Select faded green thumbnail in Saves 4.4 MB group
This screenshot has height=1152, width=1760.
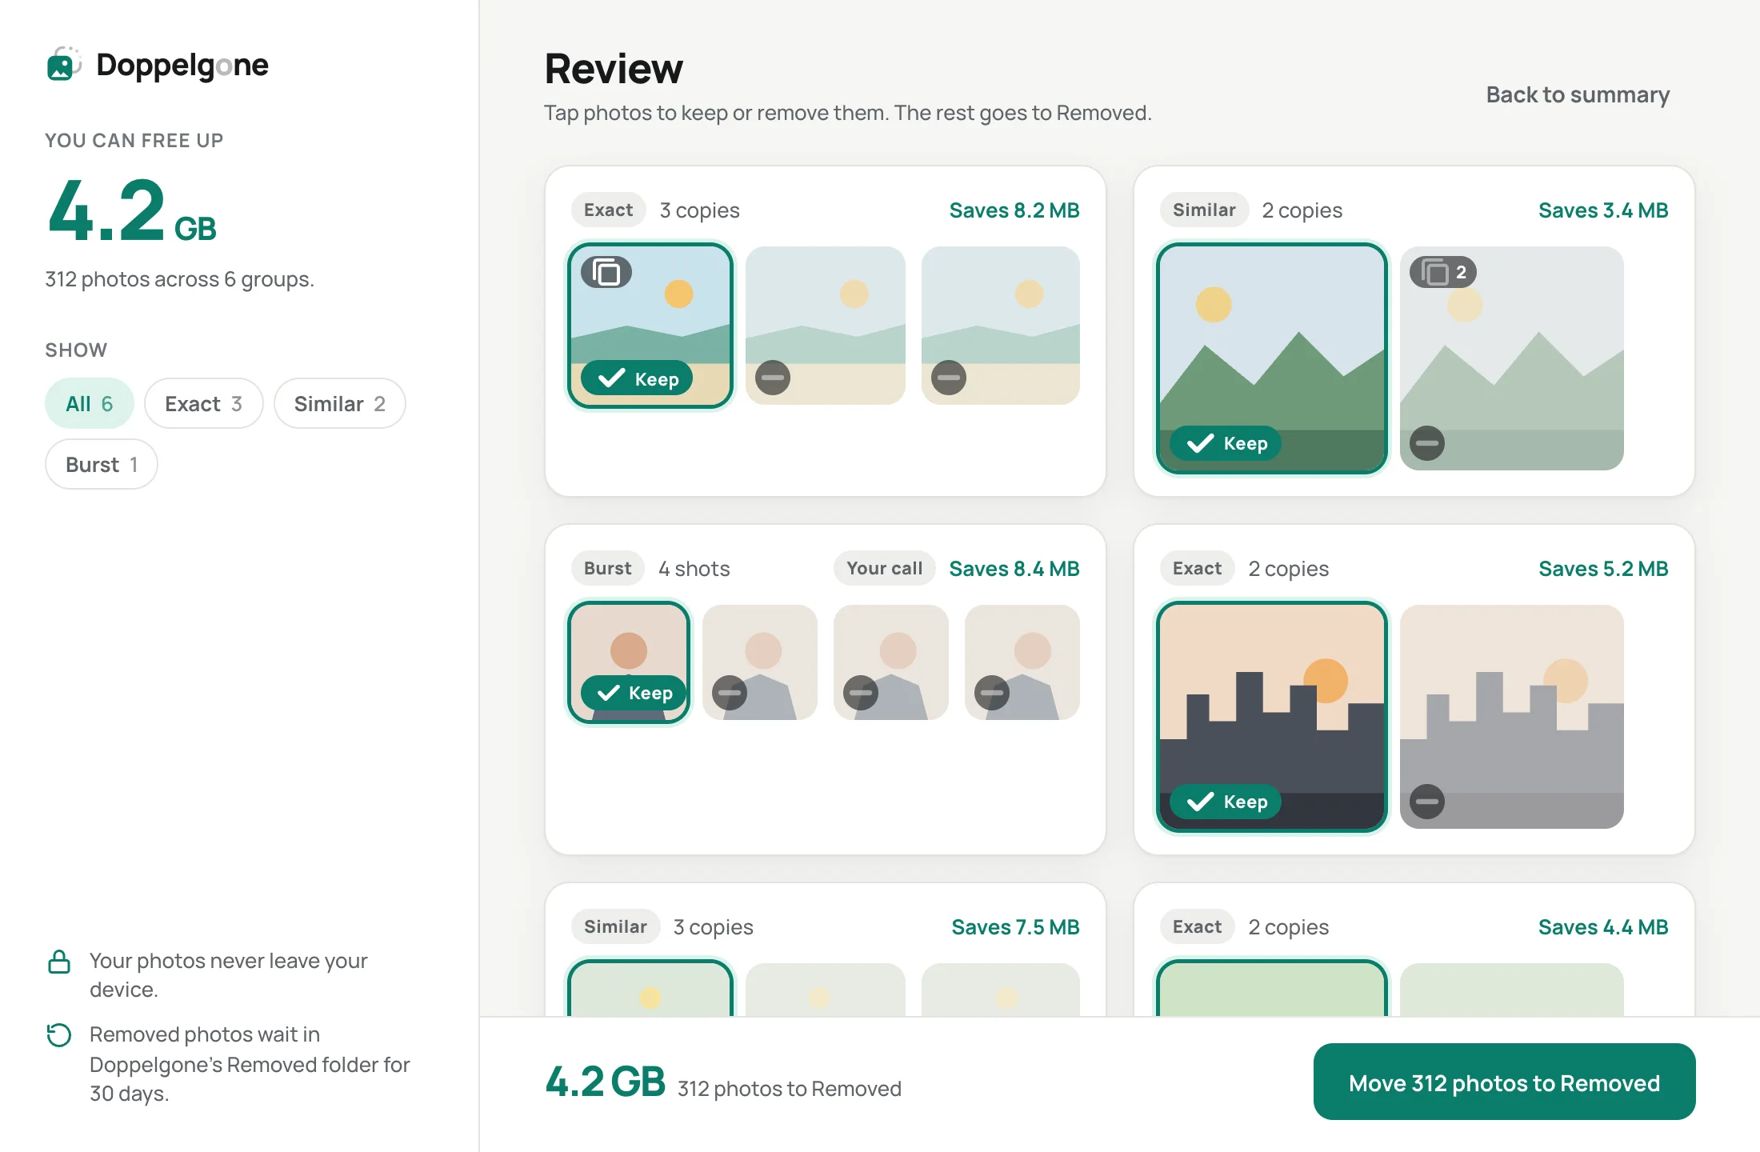(x=1512, y=990)
